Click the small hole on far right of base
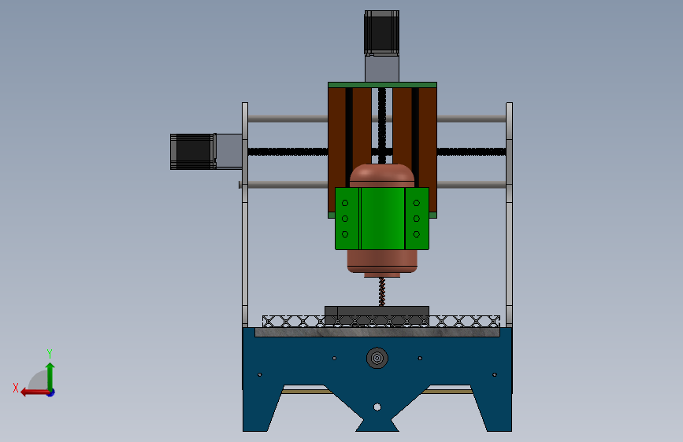 [x=495, y=374]
